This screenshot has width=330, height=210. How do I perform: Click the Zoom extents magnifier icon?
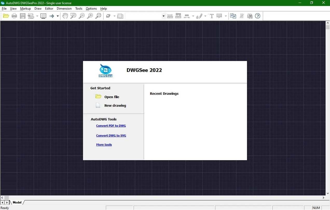point(98,16)
